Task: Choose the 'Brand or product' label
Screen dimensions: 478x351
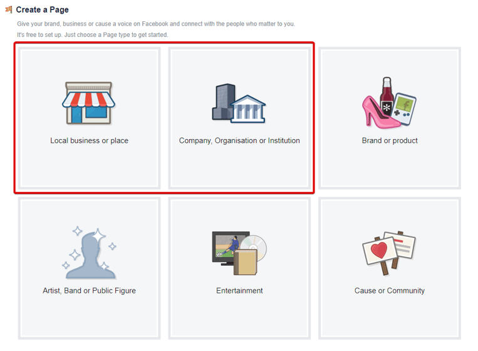Action: (x=390, y=140)
